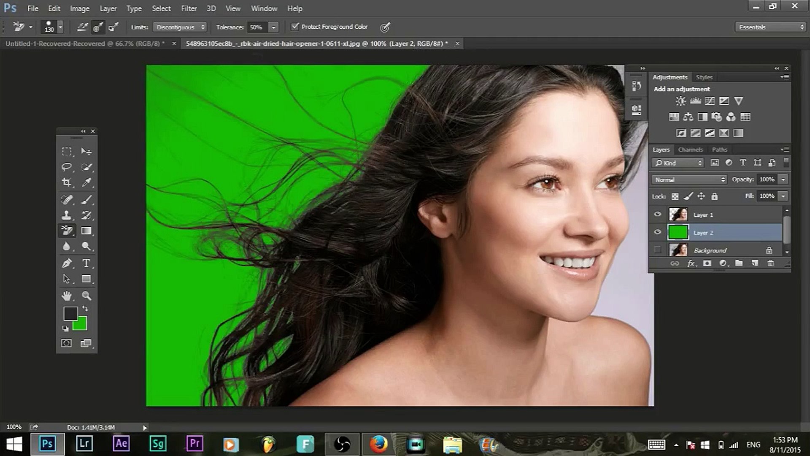Select the Pen tool

coord(66,263)
